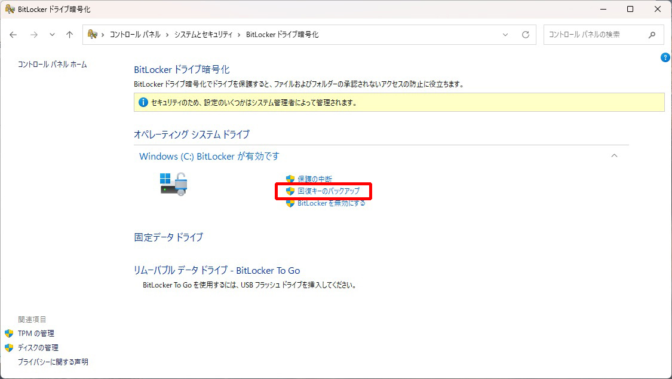Click the shield icon beside 保護の中断
This screenshot has height=379, width=672.
[x=290, y=179]
